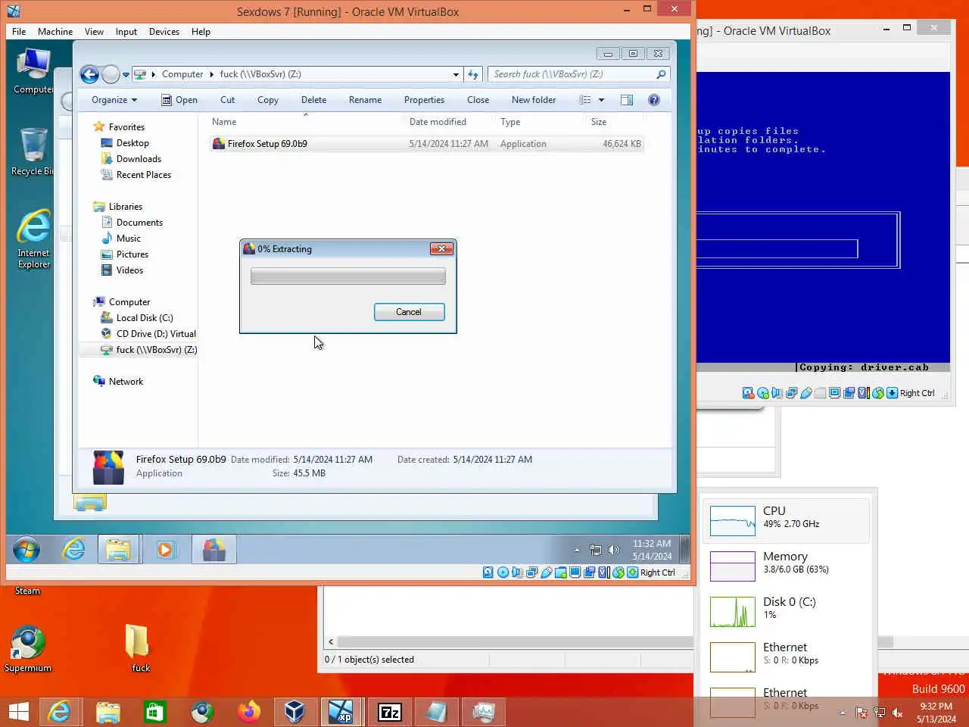The height and width of the screenshot is (727, 969).
Task: Open Internet Explorer on Windows 7 taskbar
Action: tap(73, 550)
